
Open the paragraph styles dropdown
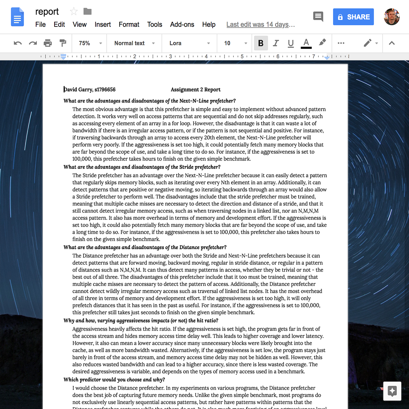133,43
